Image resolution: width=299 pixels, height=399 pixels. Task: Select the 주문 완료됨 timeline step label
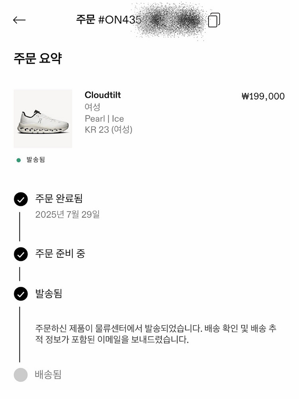point(59,198)
